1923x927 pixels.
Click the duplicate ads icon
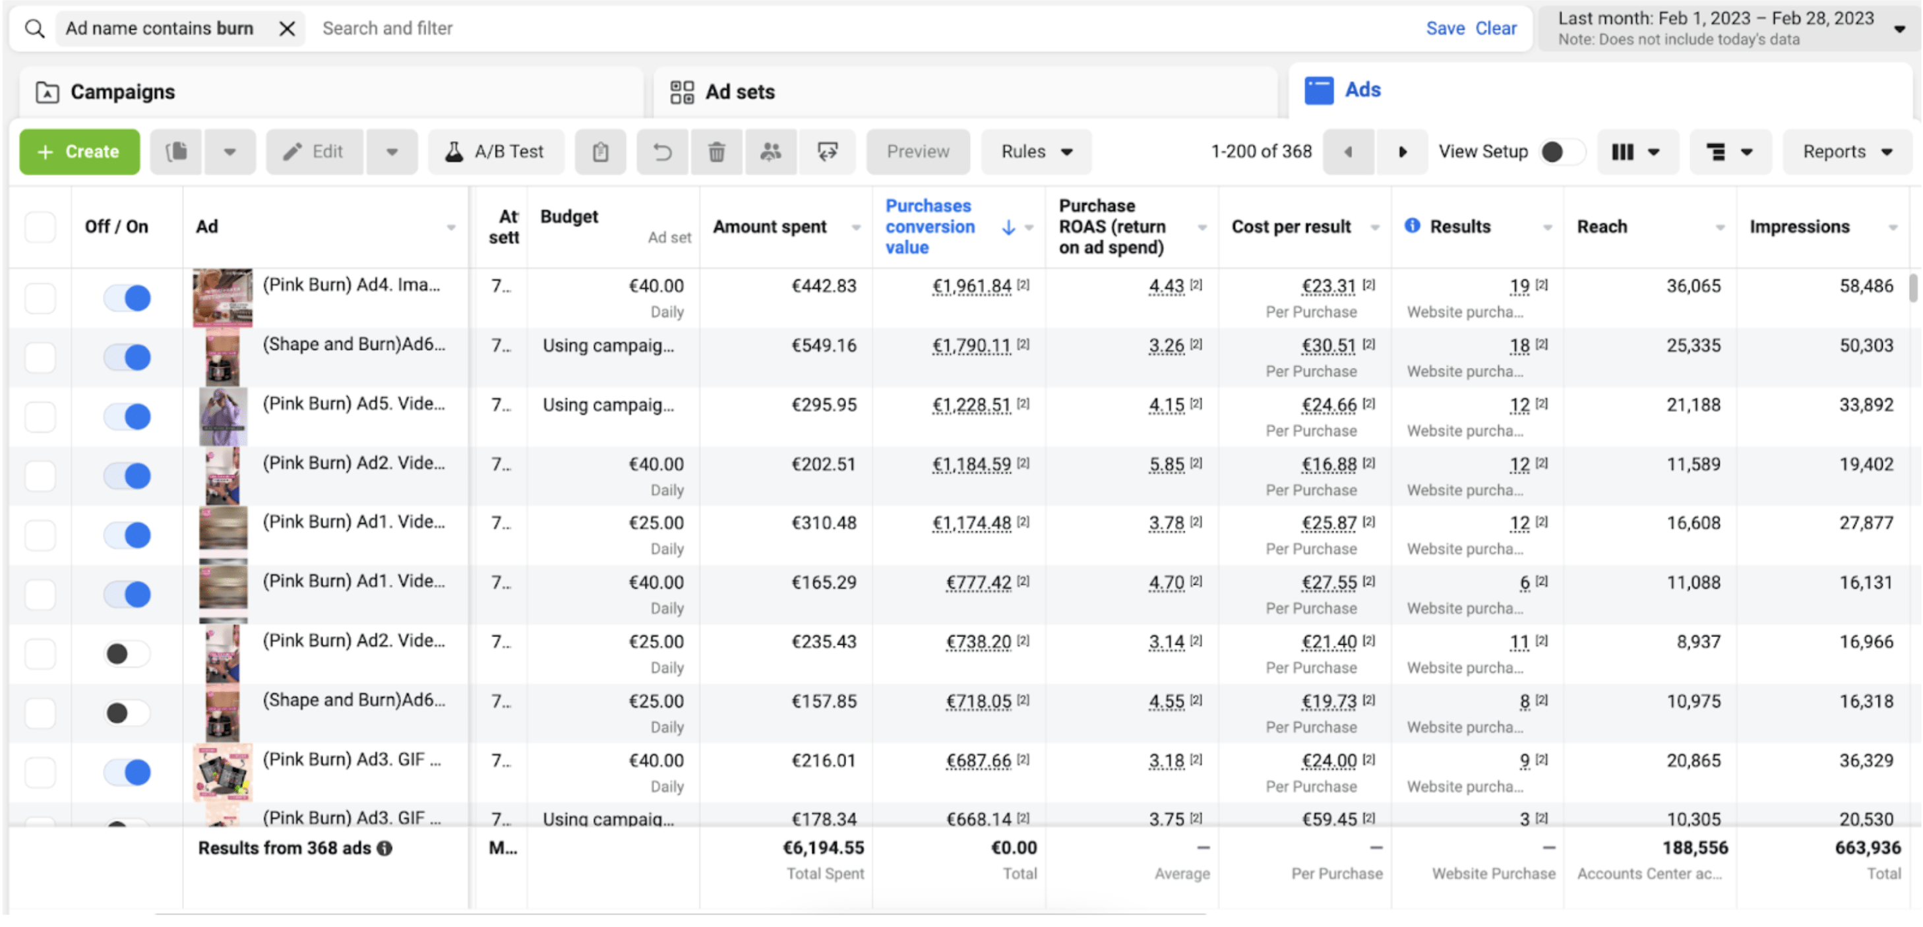[x=176, y=152]
